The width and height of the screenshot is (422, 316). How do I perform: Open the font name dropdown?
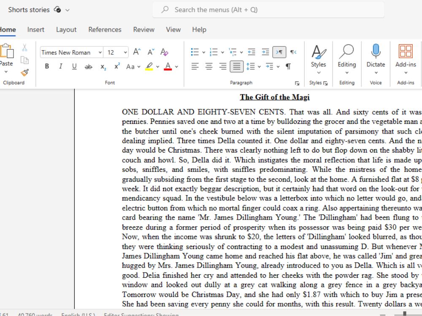coord(100,52)
